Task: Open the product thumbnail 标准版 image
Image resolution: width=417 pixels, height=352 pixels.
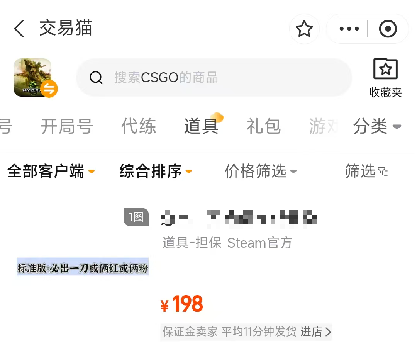Action: 83,267
